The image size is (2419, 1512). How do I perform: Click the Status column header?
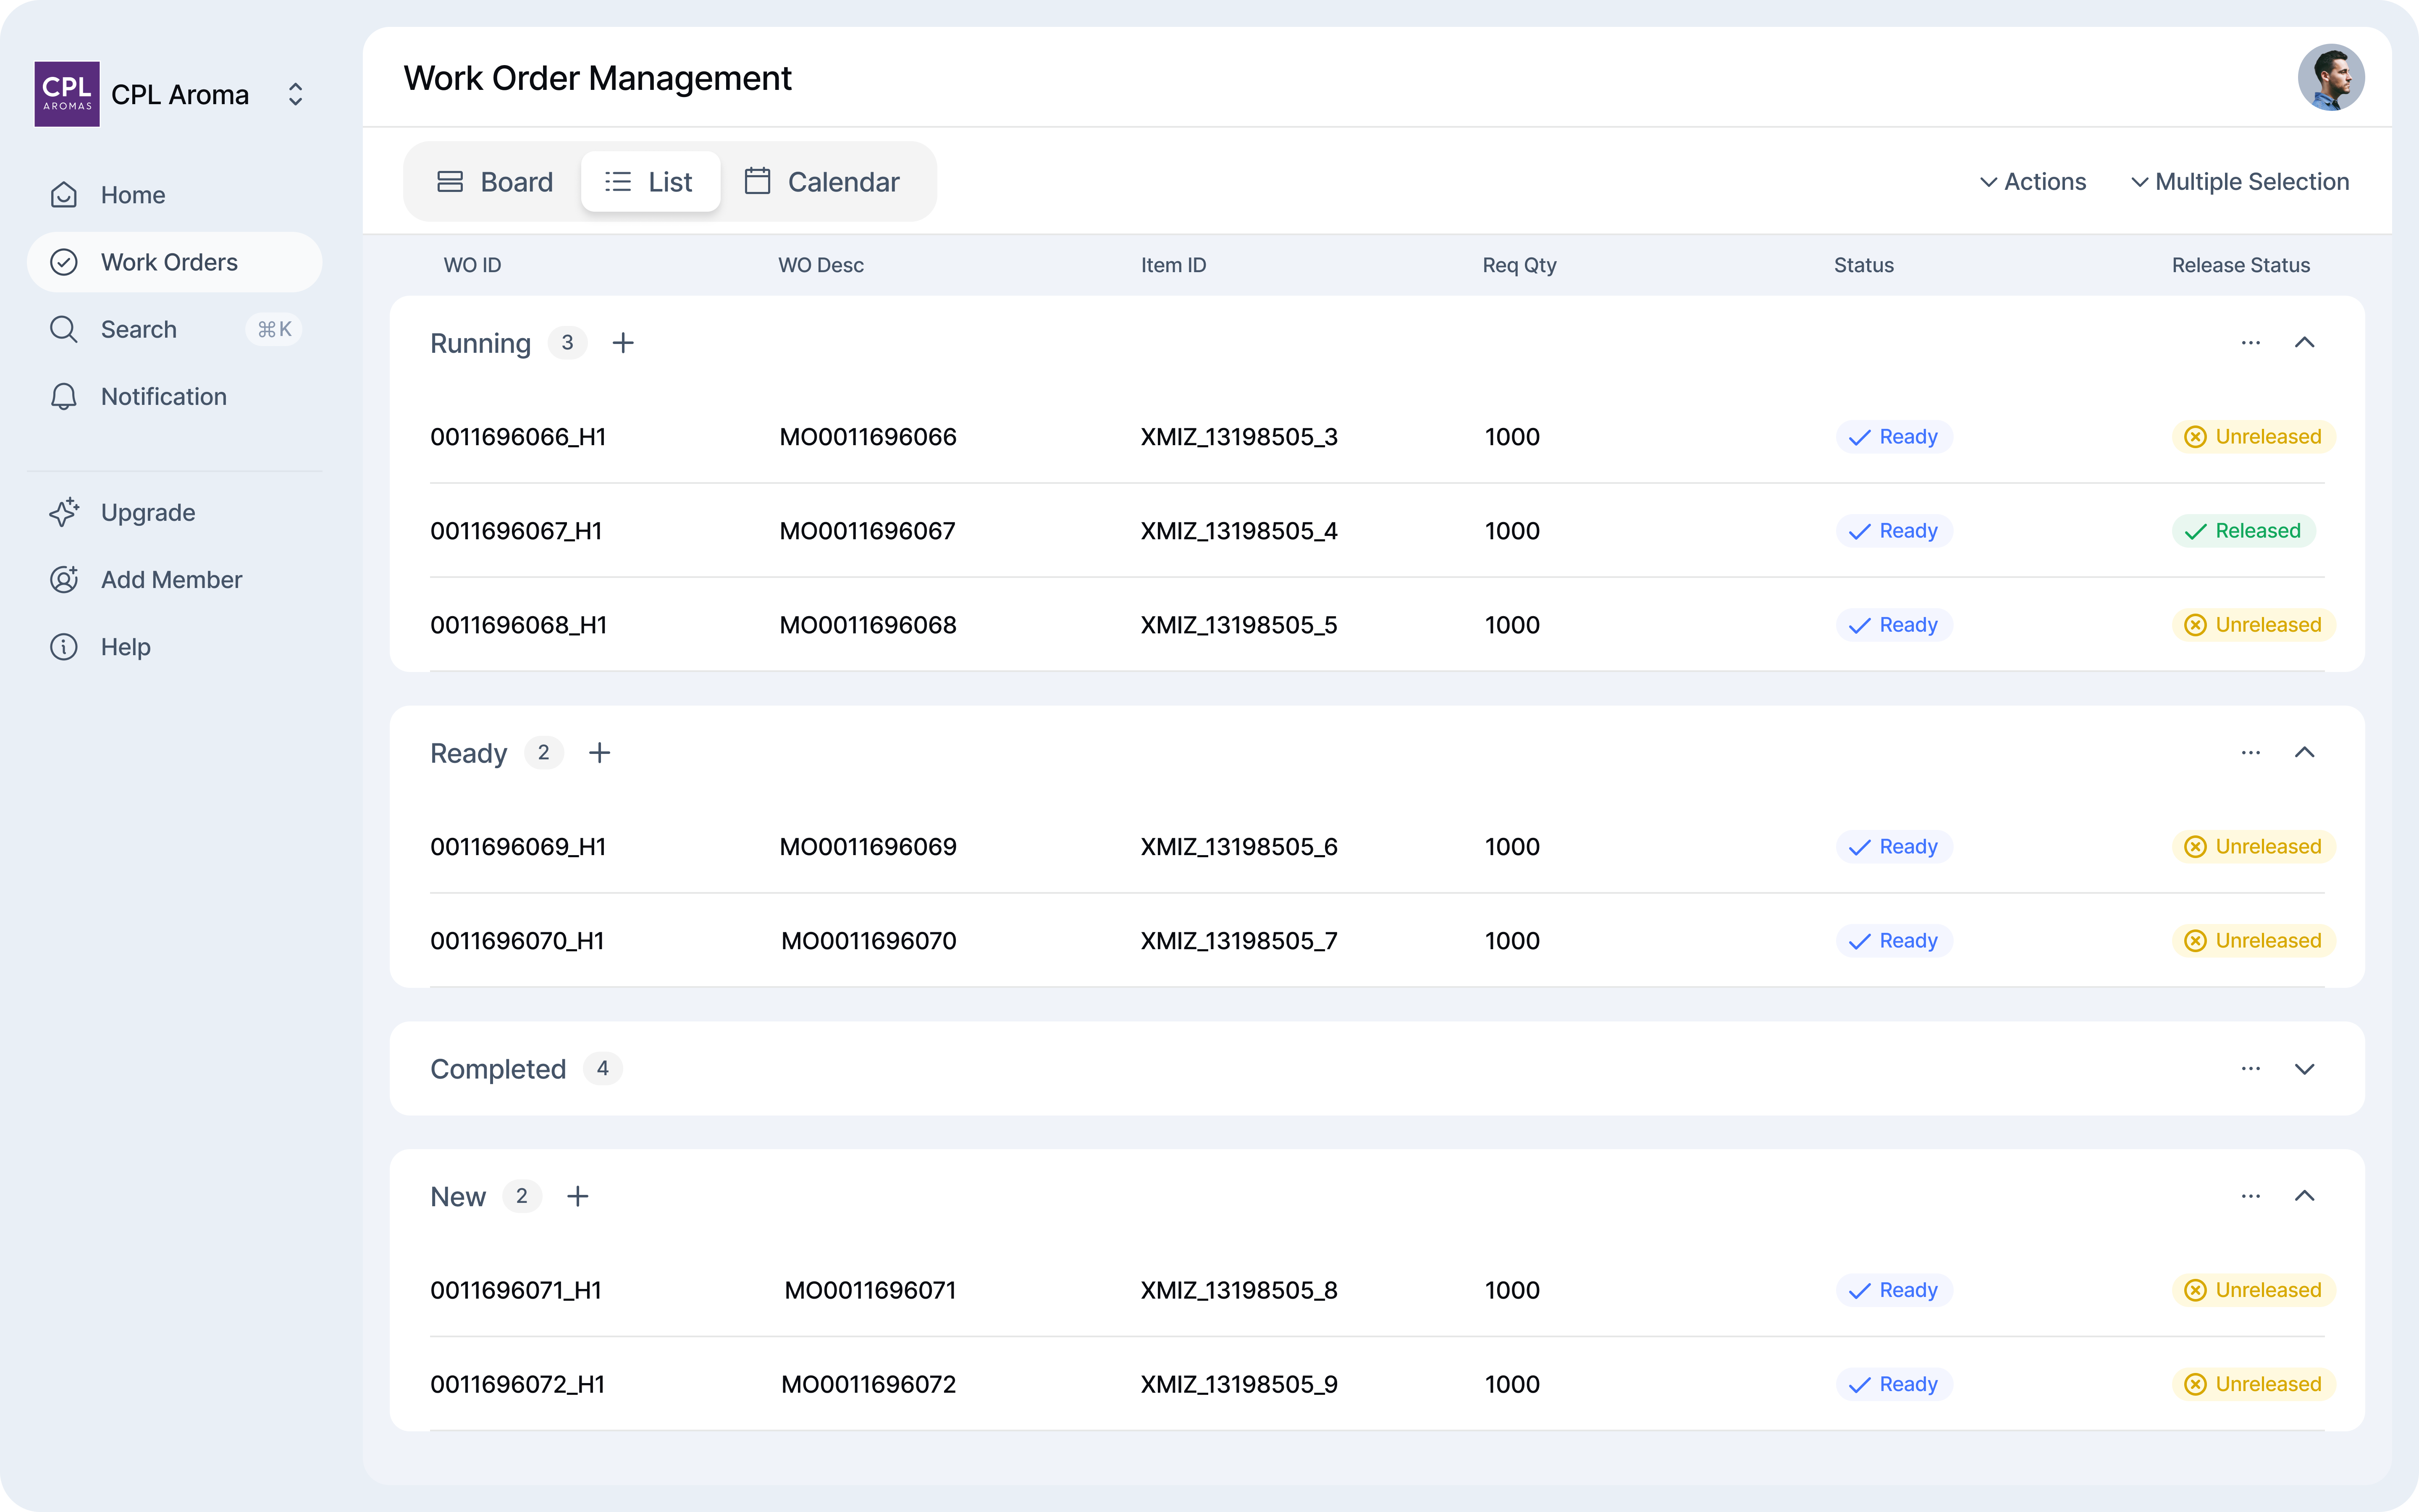click(1863, 265)
